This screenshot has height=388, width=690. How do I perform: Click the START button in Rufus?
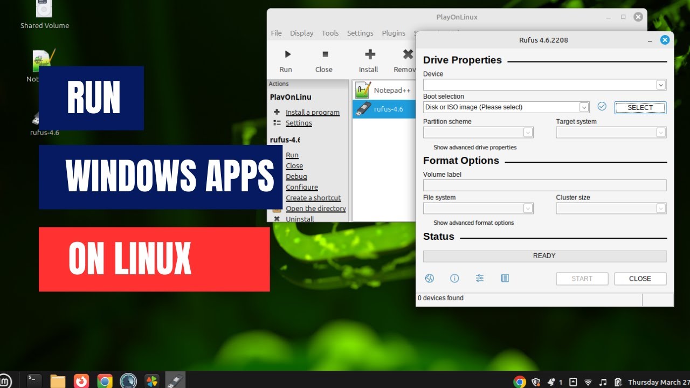(x=582, y=279)
